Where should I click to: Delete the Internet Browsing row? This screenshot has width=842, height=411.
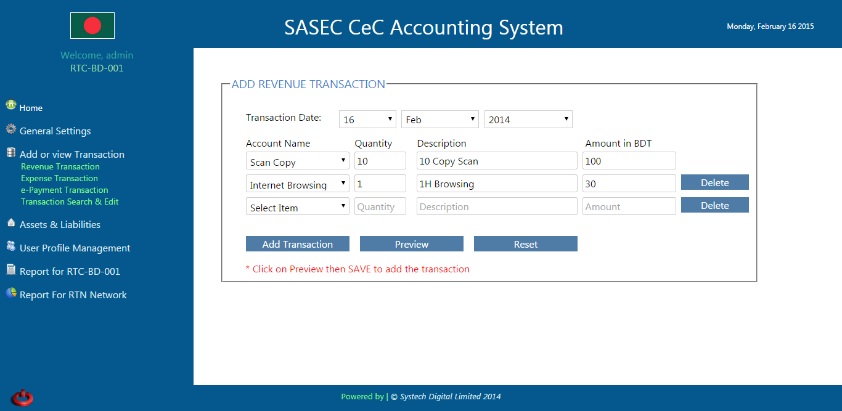tap(714, 182)
